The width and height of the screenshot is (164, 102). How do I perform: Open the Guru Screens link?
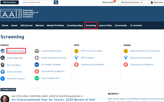coord(14,65)
